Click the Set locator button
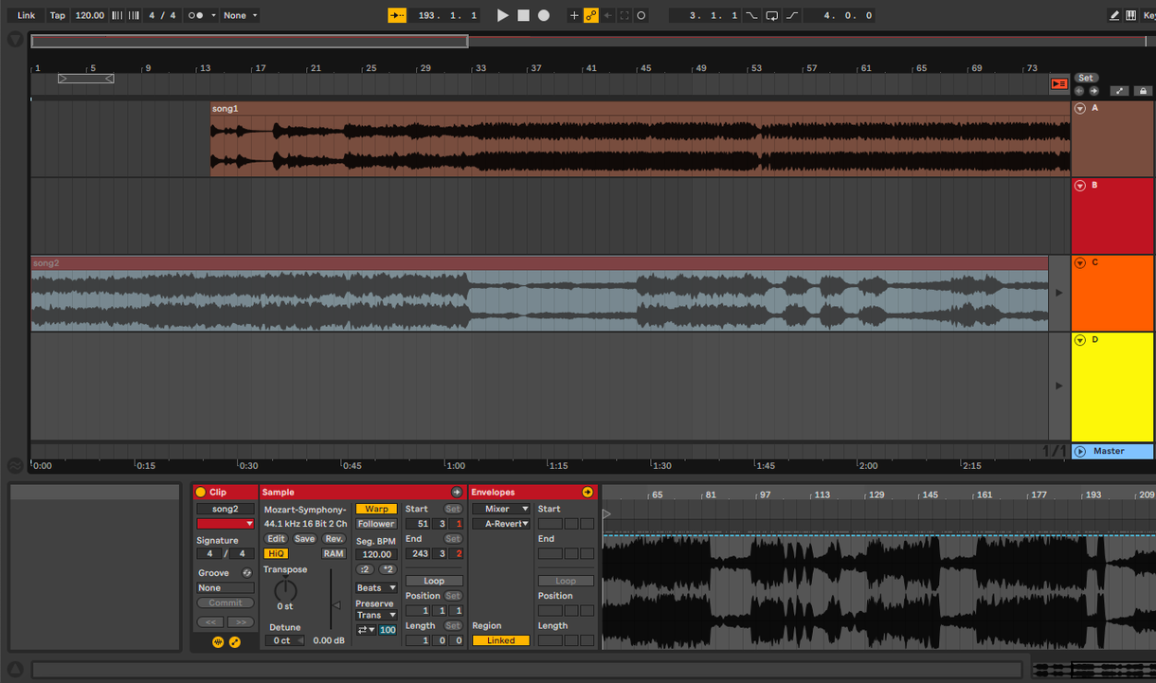The image size is (1156, 683). 1086,78
